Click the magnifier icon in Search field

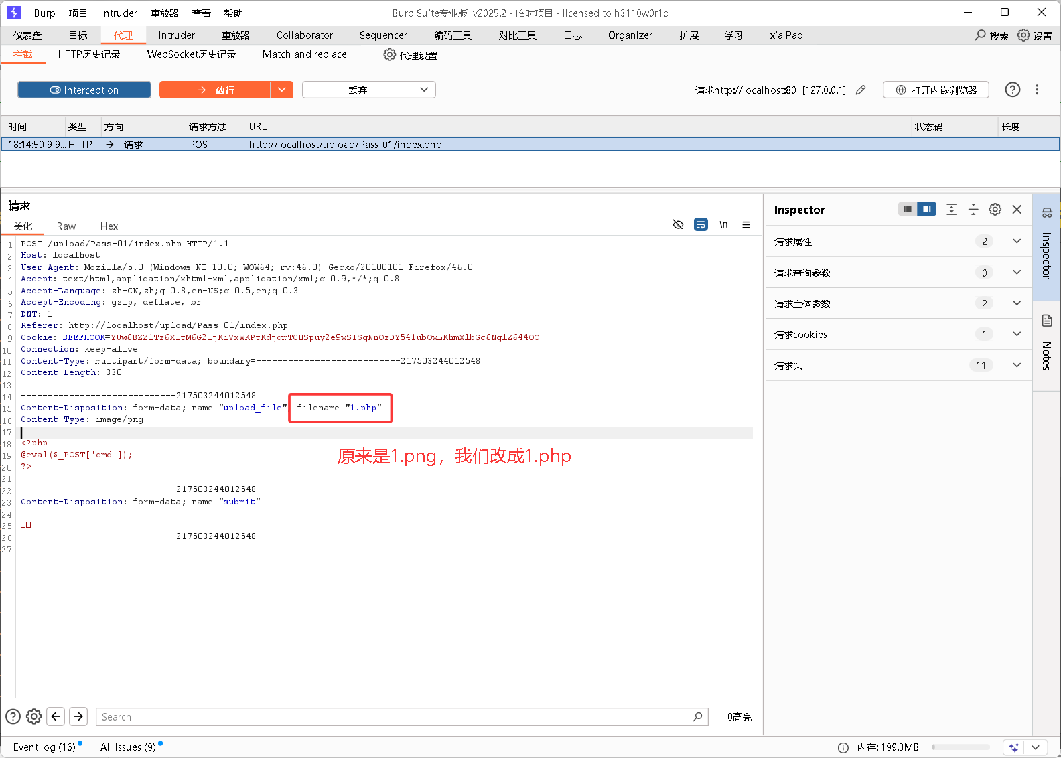click(697, 716)
